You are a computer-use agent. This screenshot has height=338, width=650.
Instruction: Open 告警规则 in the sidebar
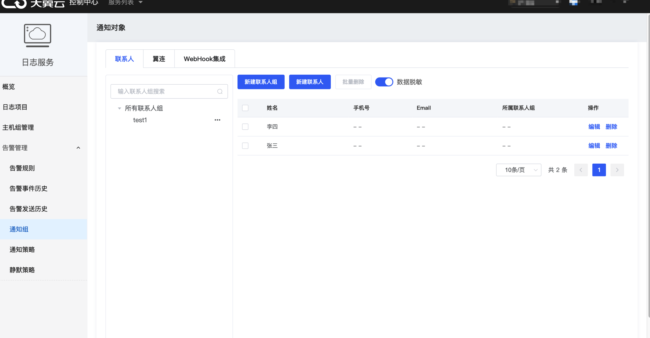[x=22, y=168]
